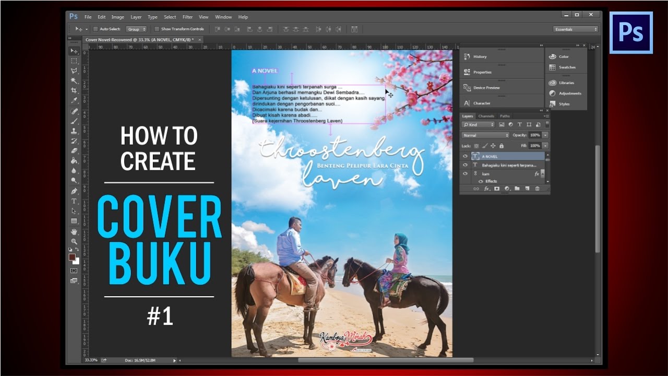Select the Brush tool
The height and width of the screenshot is (376, 668).
tap(74, 121)
